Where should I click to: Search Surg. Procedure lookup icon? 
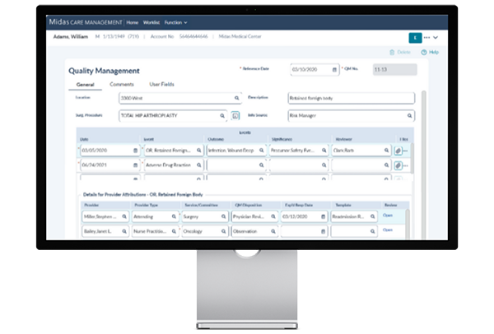(x=222, y=116)
